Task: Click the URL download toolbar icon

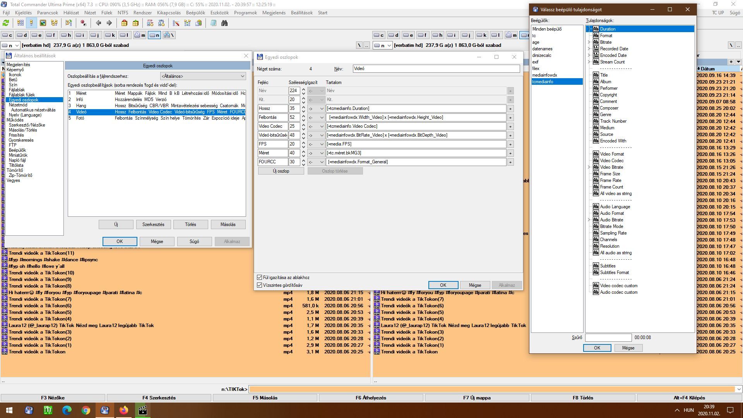Action: (161, 23)
